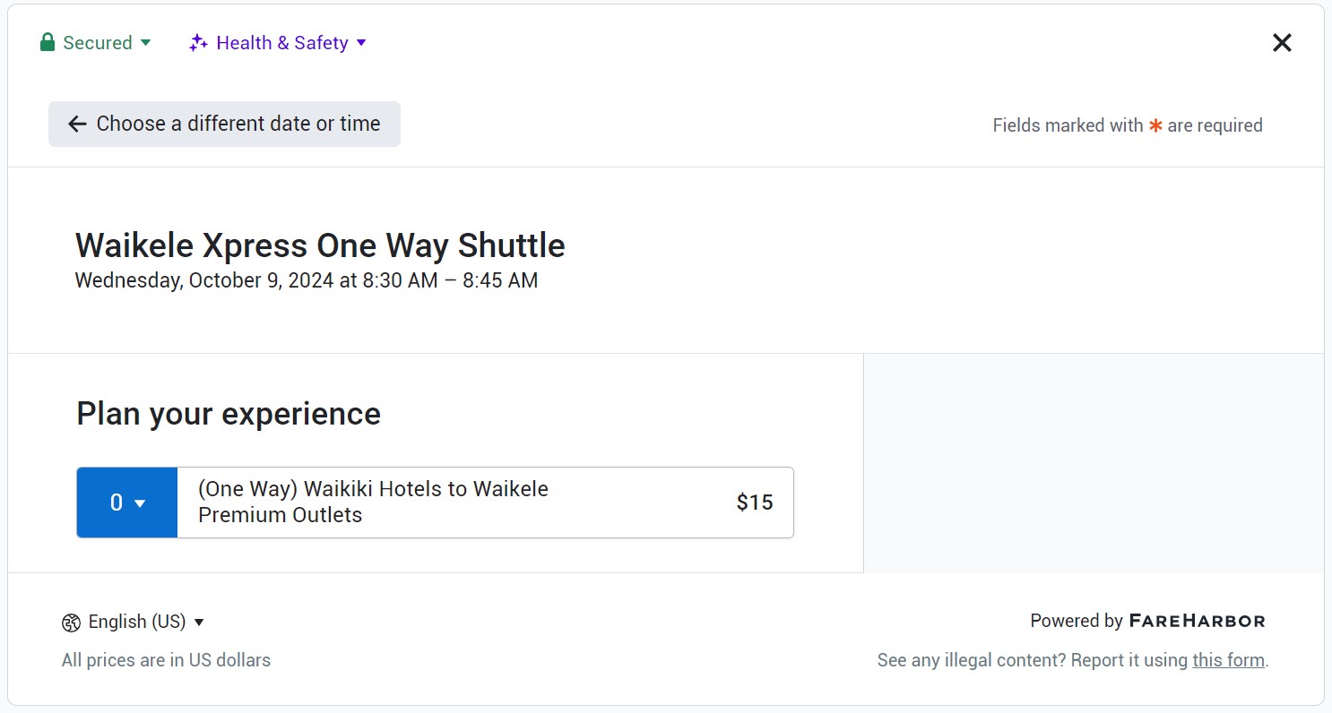
Task: Click the Health & Safety sparkle icon
Action: click(x=198, y=43)
